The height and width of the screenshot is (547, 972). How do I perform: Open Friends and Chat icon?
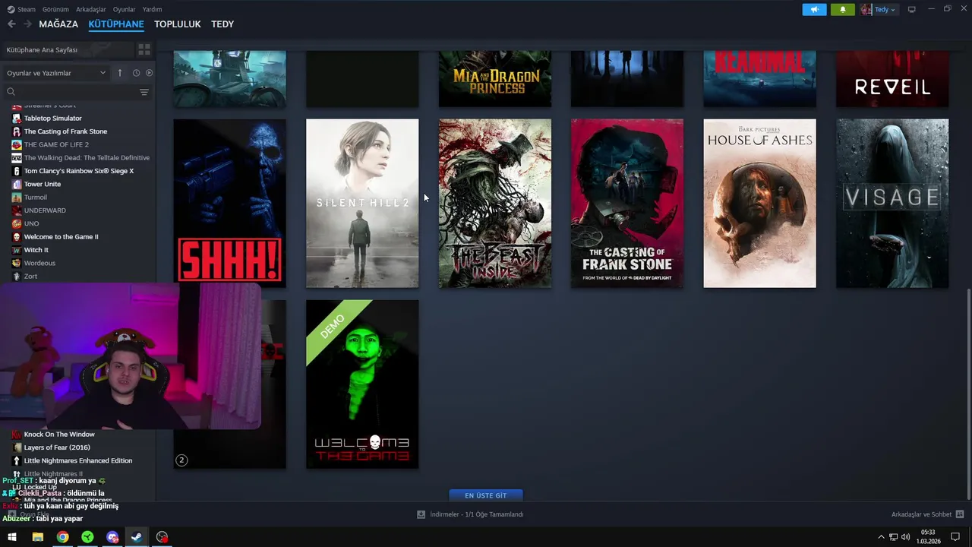coord(960,514)
